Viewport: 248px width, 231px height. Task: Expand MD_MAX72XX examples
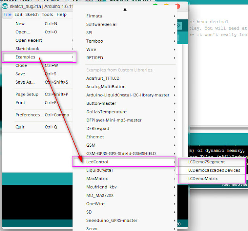click(125, 195)
